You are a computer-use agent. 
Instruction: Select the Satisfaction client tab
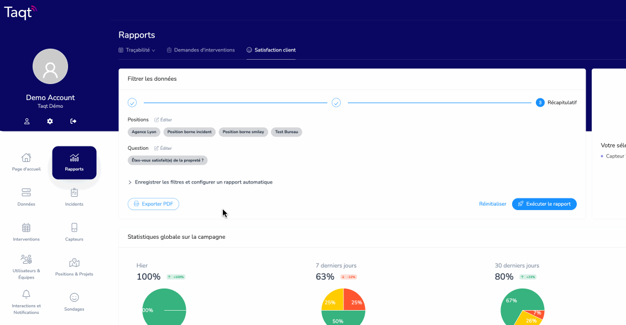[271, 50]
